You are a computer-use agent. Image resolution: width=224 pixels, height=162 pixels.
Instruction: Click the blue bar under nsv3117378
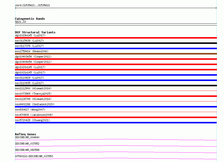[116, 48]
